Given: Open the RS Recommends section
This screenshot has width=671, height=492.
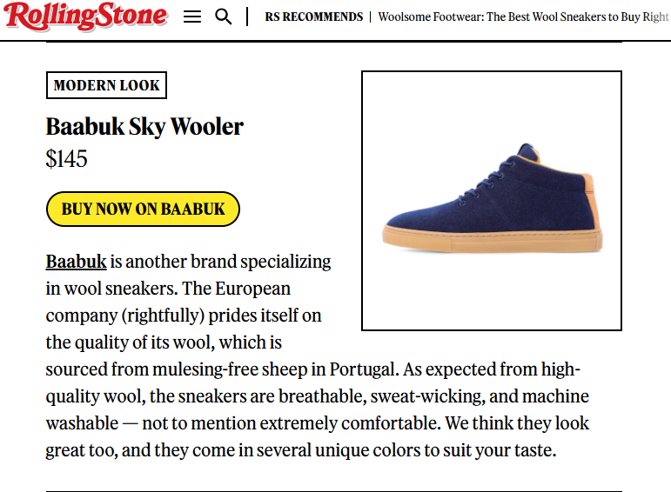Looking at the screenshot, I should click(313, 17).
